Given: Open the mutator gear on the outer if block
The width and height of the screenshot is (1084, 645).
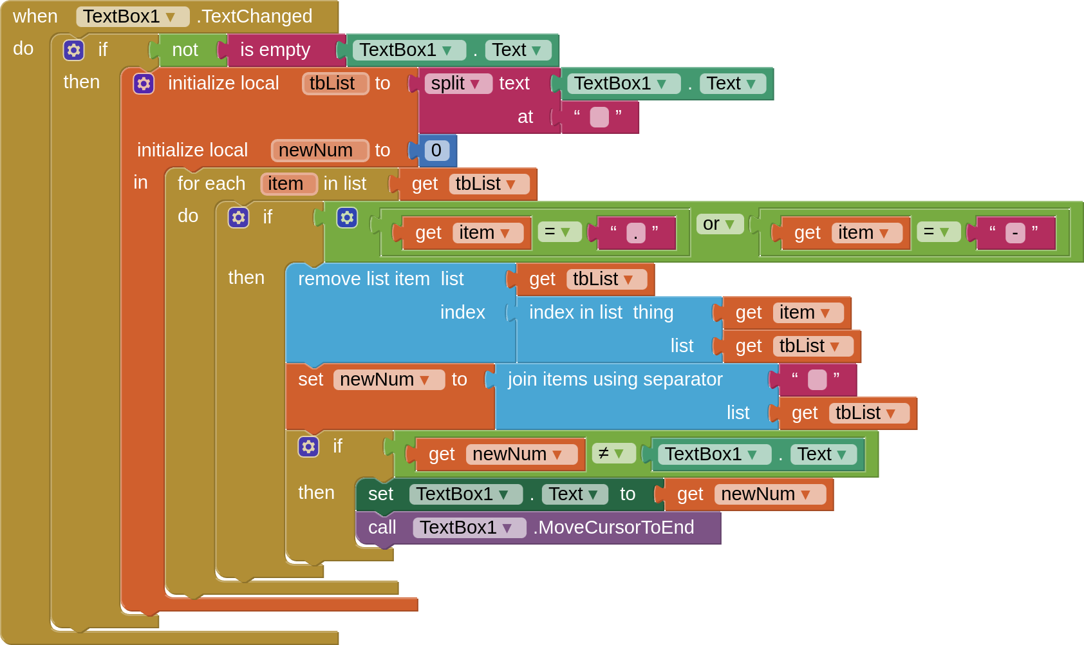Looking at the screenshot, I should click(x=73, y=50).
